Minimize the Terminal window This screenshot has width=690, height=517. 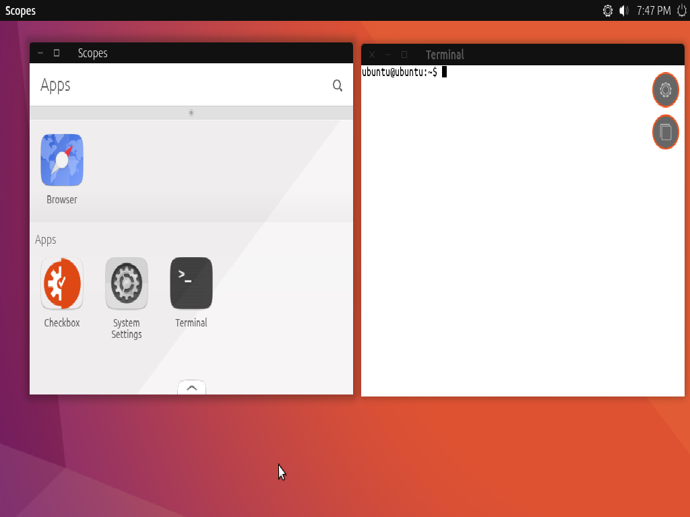coord(387,55)
